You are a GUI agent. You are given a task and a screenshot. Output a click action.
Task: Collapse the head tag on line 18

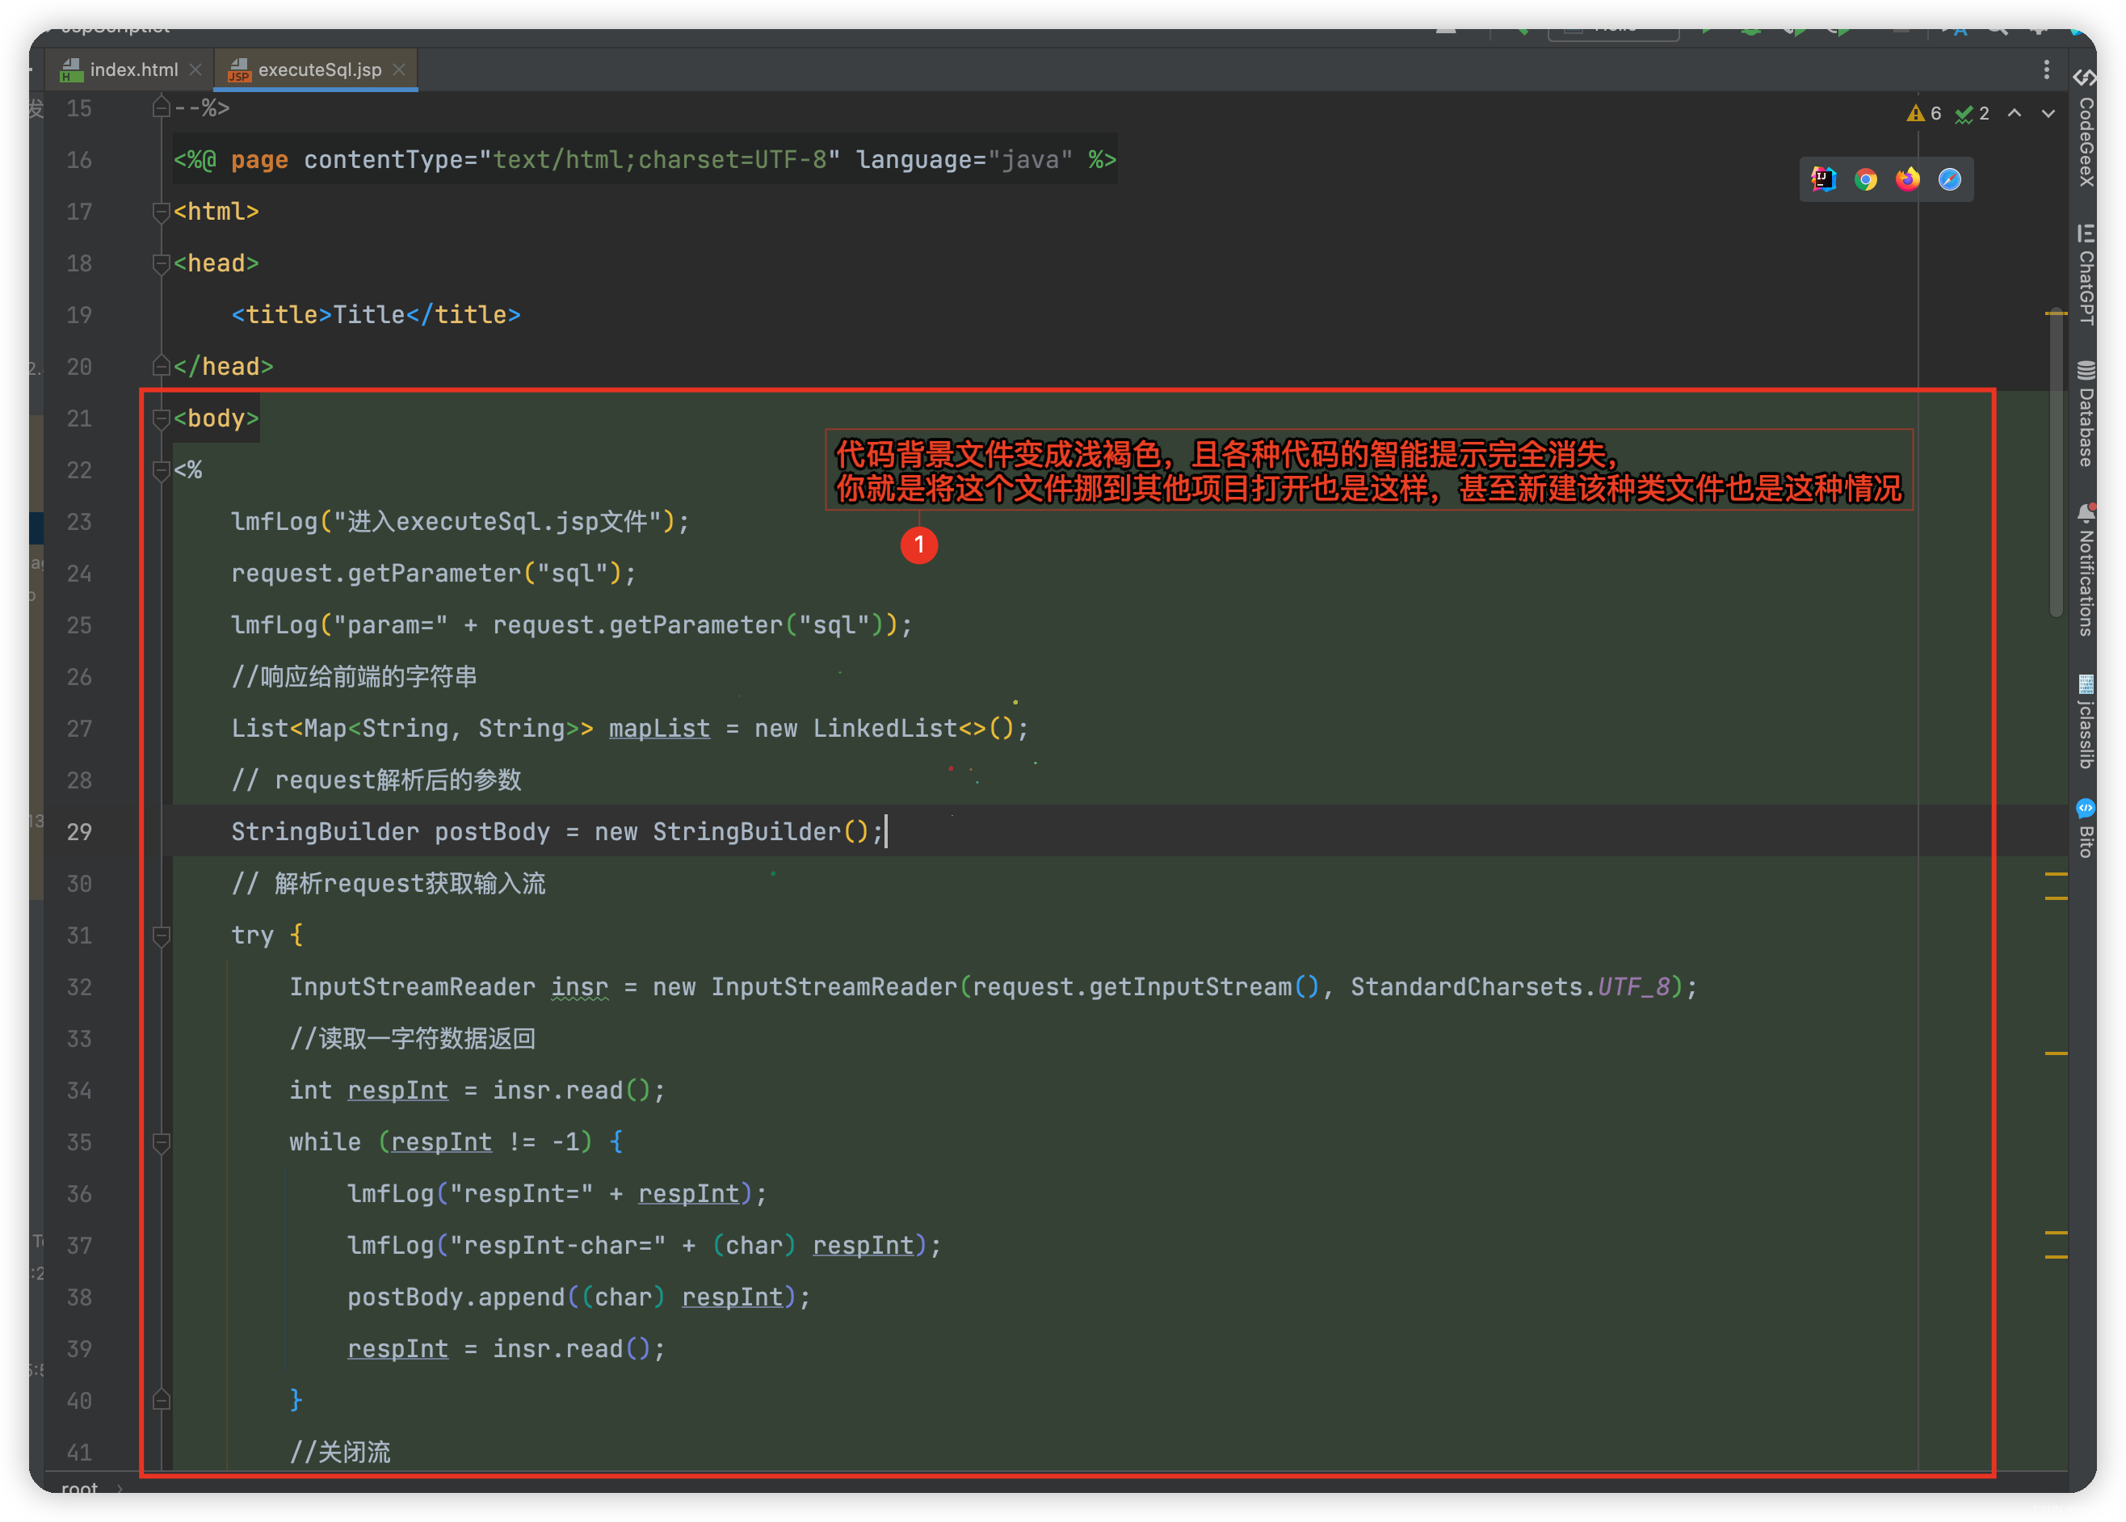tap(162, 263)
